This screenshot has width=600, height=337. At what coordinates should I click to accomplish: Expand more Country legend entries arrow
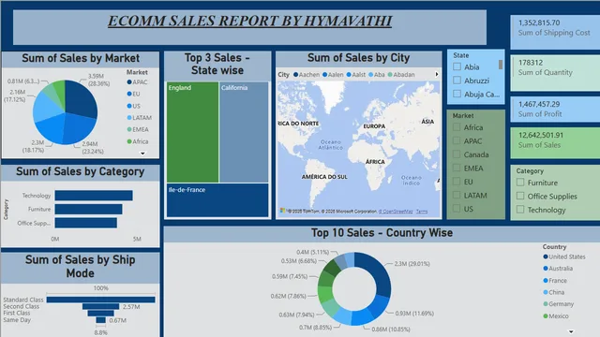point(571,331)
